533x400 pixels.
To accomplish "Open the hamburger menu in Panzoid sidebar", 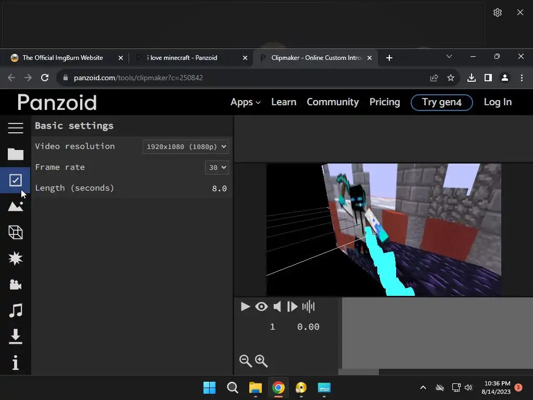I will (15, 128).
